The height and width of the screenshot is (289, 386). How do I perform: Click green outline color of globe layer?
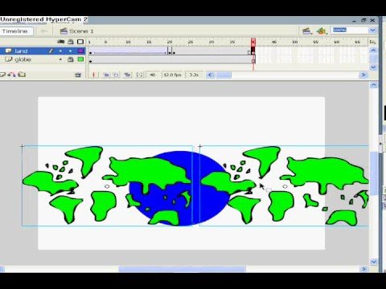80,59
